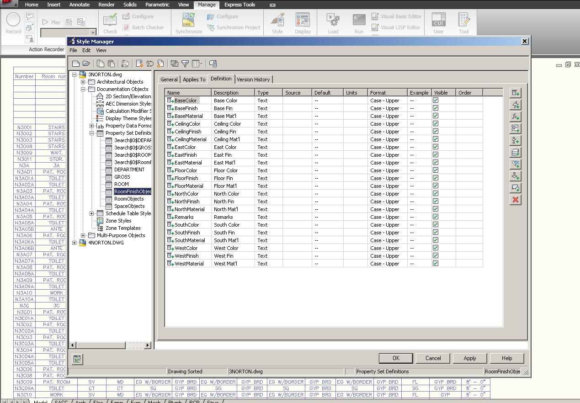Uncheck Visible checkbox for CeilingColor
The width and height of the screenshot is (580, 403).
pyautogui.click(x=436, y=123)
